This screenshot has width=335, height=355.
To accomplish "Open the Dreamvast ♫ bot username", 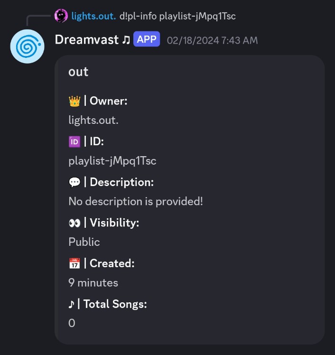I will click(x=93, y=39).
